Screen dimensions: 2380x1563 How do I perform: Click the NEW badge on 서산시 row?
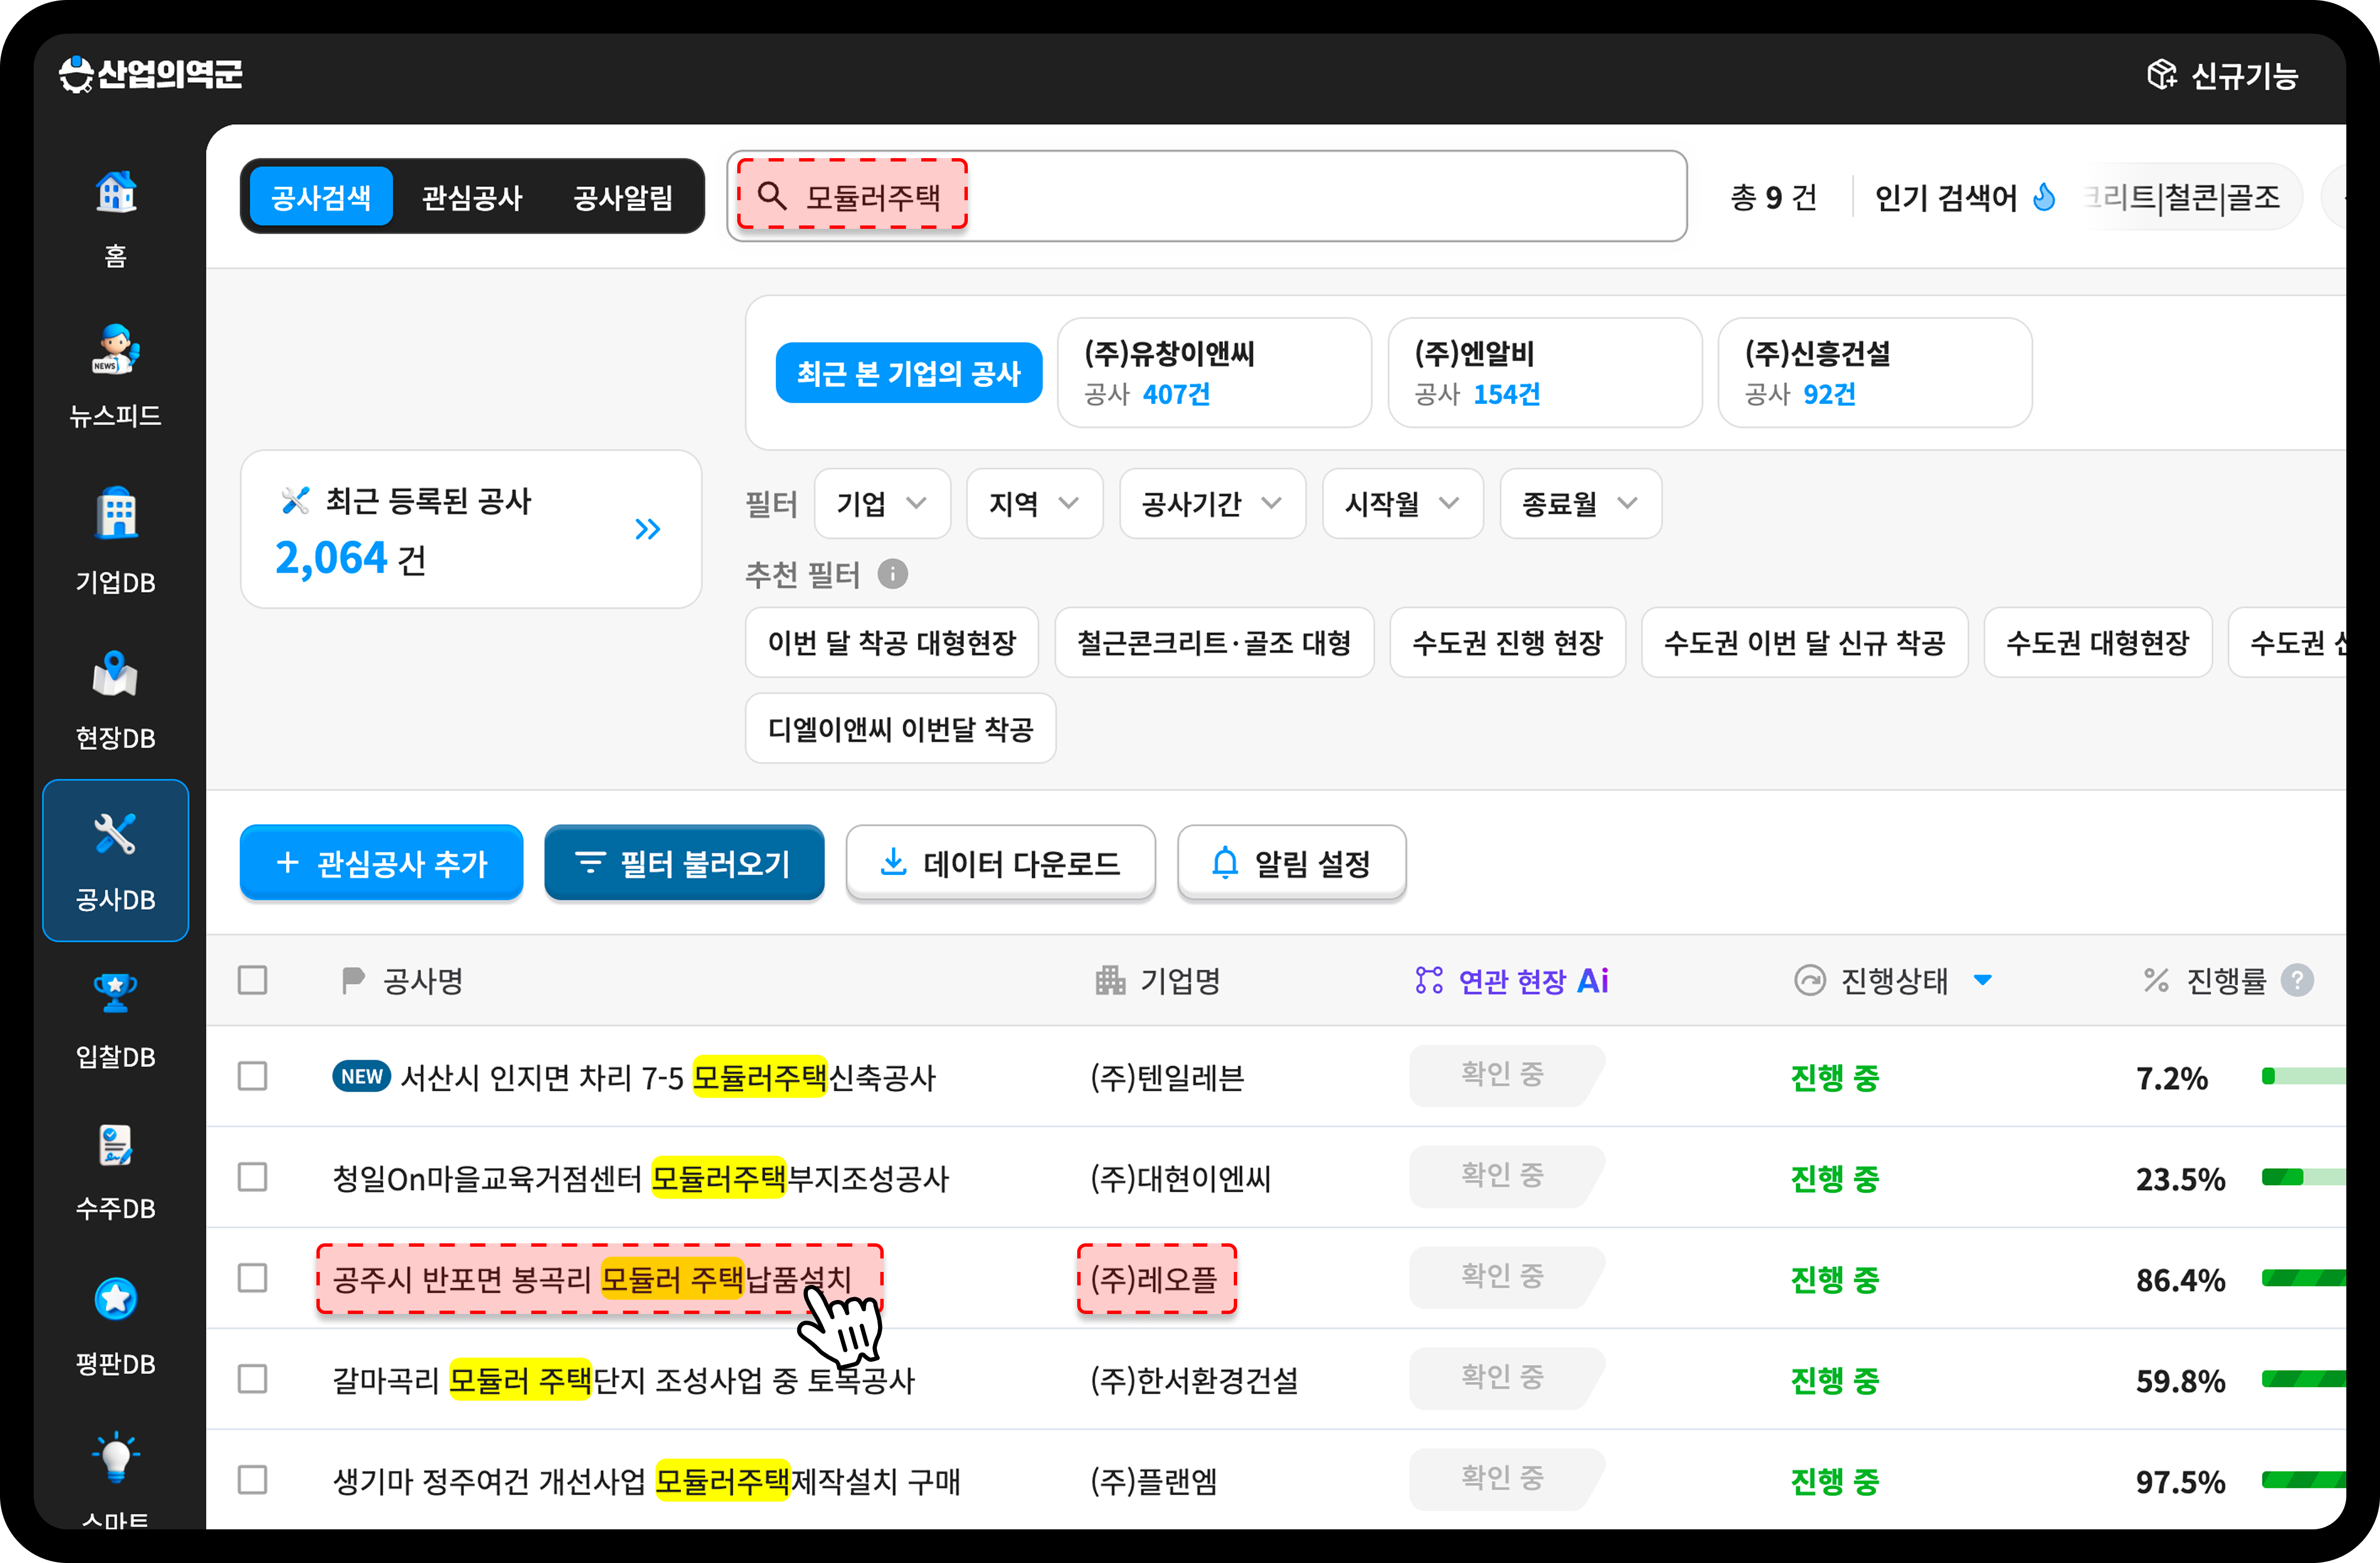(x=361, y=1076)
